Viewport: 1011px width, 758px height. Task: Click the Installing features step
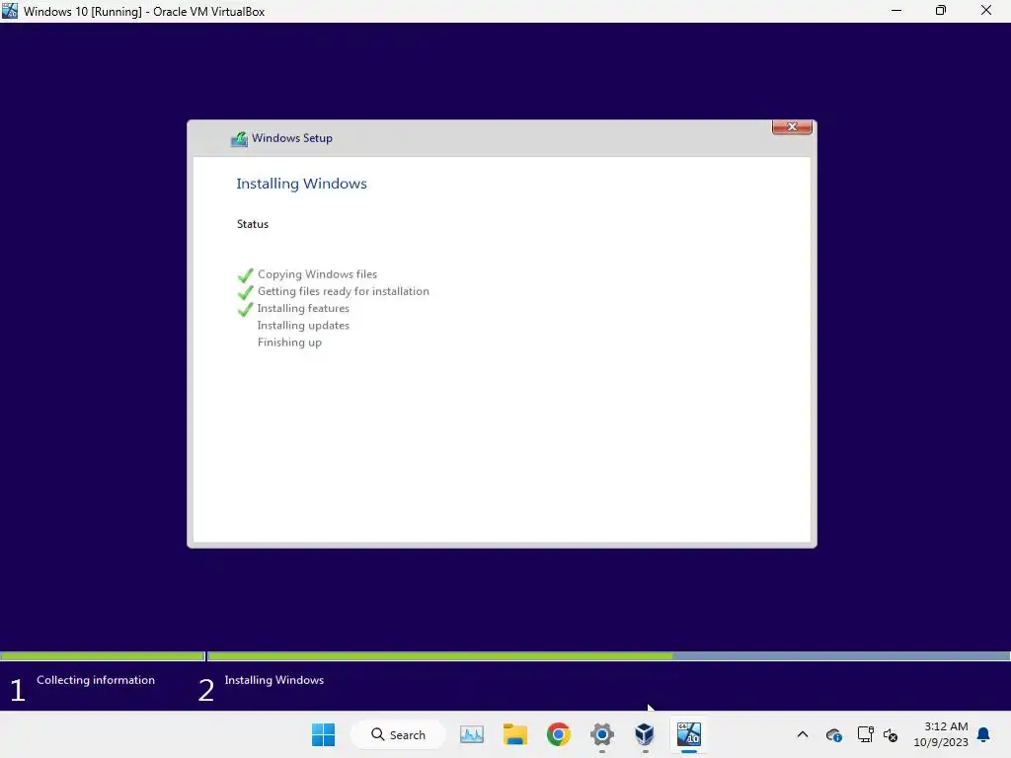303,308
